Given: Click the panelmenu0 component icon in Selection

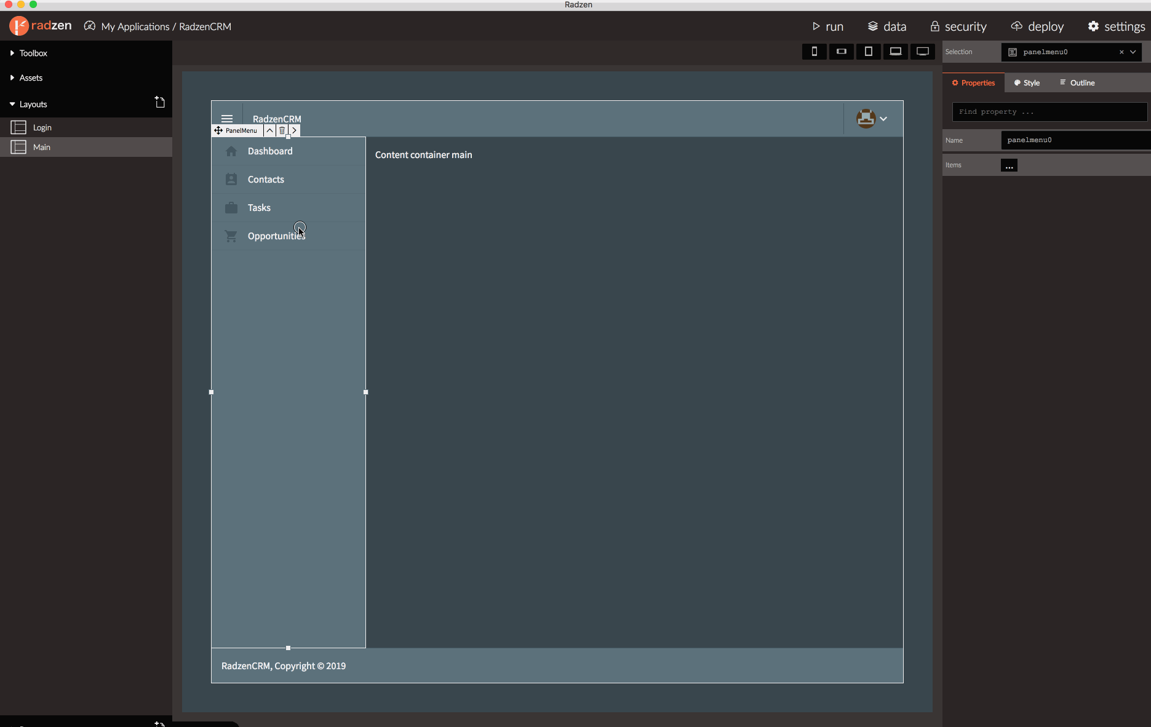Looking at the screenshot, I should click(1013, 52).
